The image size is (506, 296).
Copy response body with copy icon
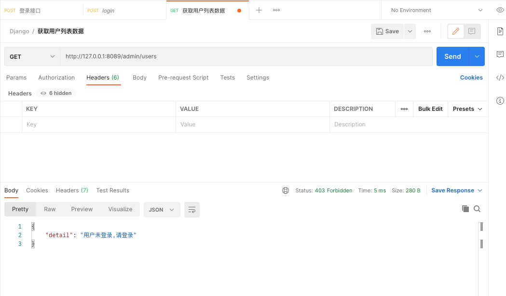tap(465, 209)
